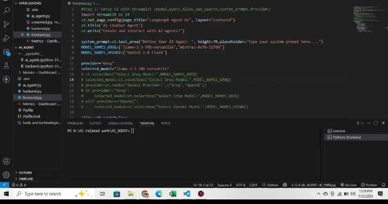The image size is (388, 204).
Task: Open the Extensions view
Action: click(6, 52)
